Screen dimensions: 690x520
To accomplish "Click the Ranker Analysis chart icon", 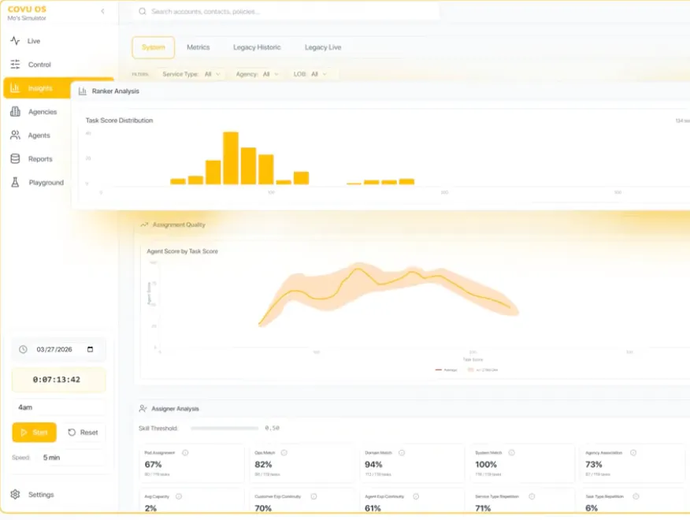I will [x=82, y=91].
